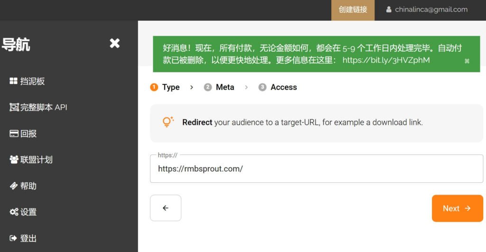
Task: Click the ticket icon beside 帮助
Action: (14, 186)
